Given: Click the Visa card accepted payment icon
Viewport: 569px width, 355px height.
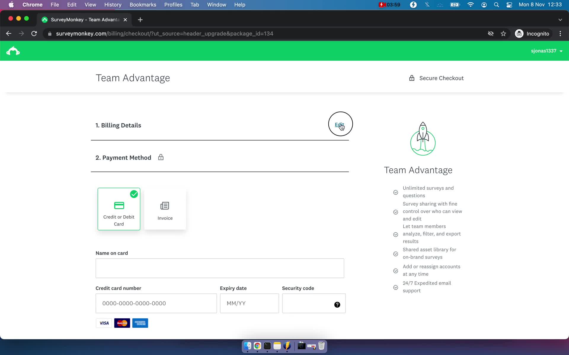Looking at the screenshot, I should point(104,323).
